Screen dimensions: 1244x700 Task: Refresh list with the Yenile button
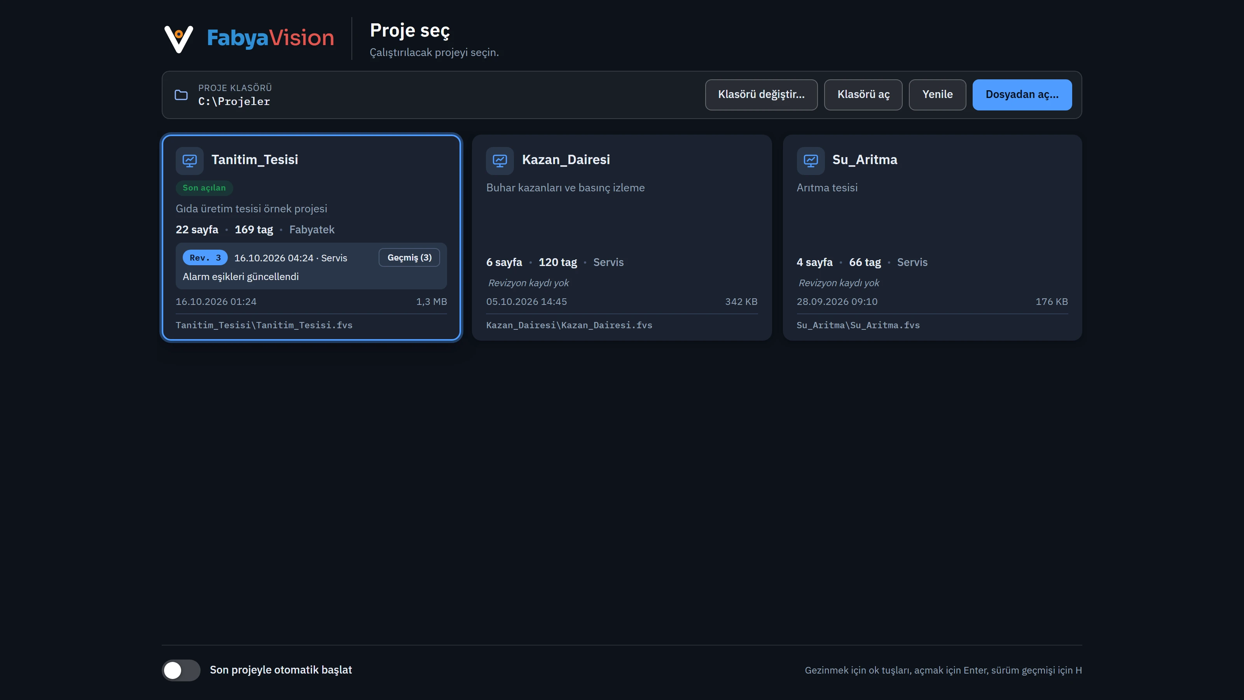(x=937, y=94)
